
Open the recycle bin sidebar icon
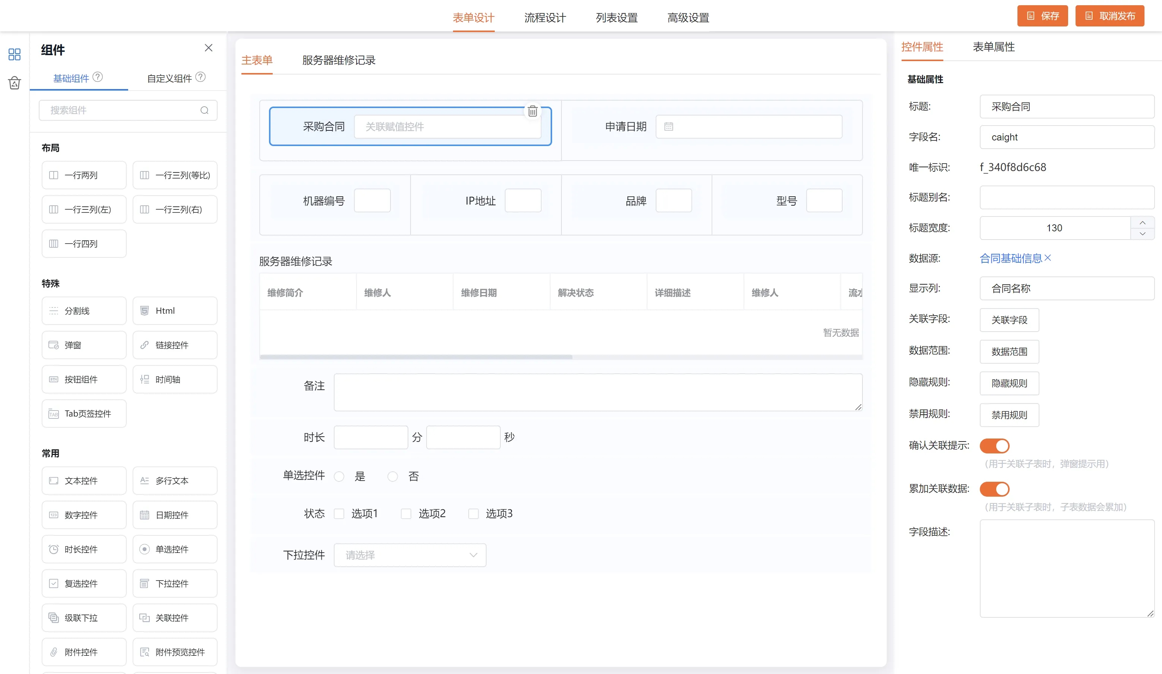pos(14,83)
